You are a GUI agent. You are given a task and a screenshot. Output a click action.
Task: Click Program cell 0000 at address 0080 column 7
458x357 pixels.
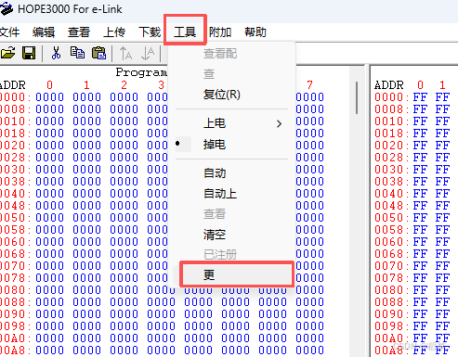click(309, 290)
